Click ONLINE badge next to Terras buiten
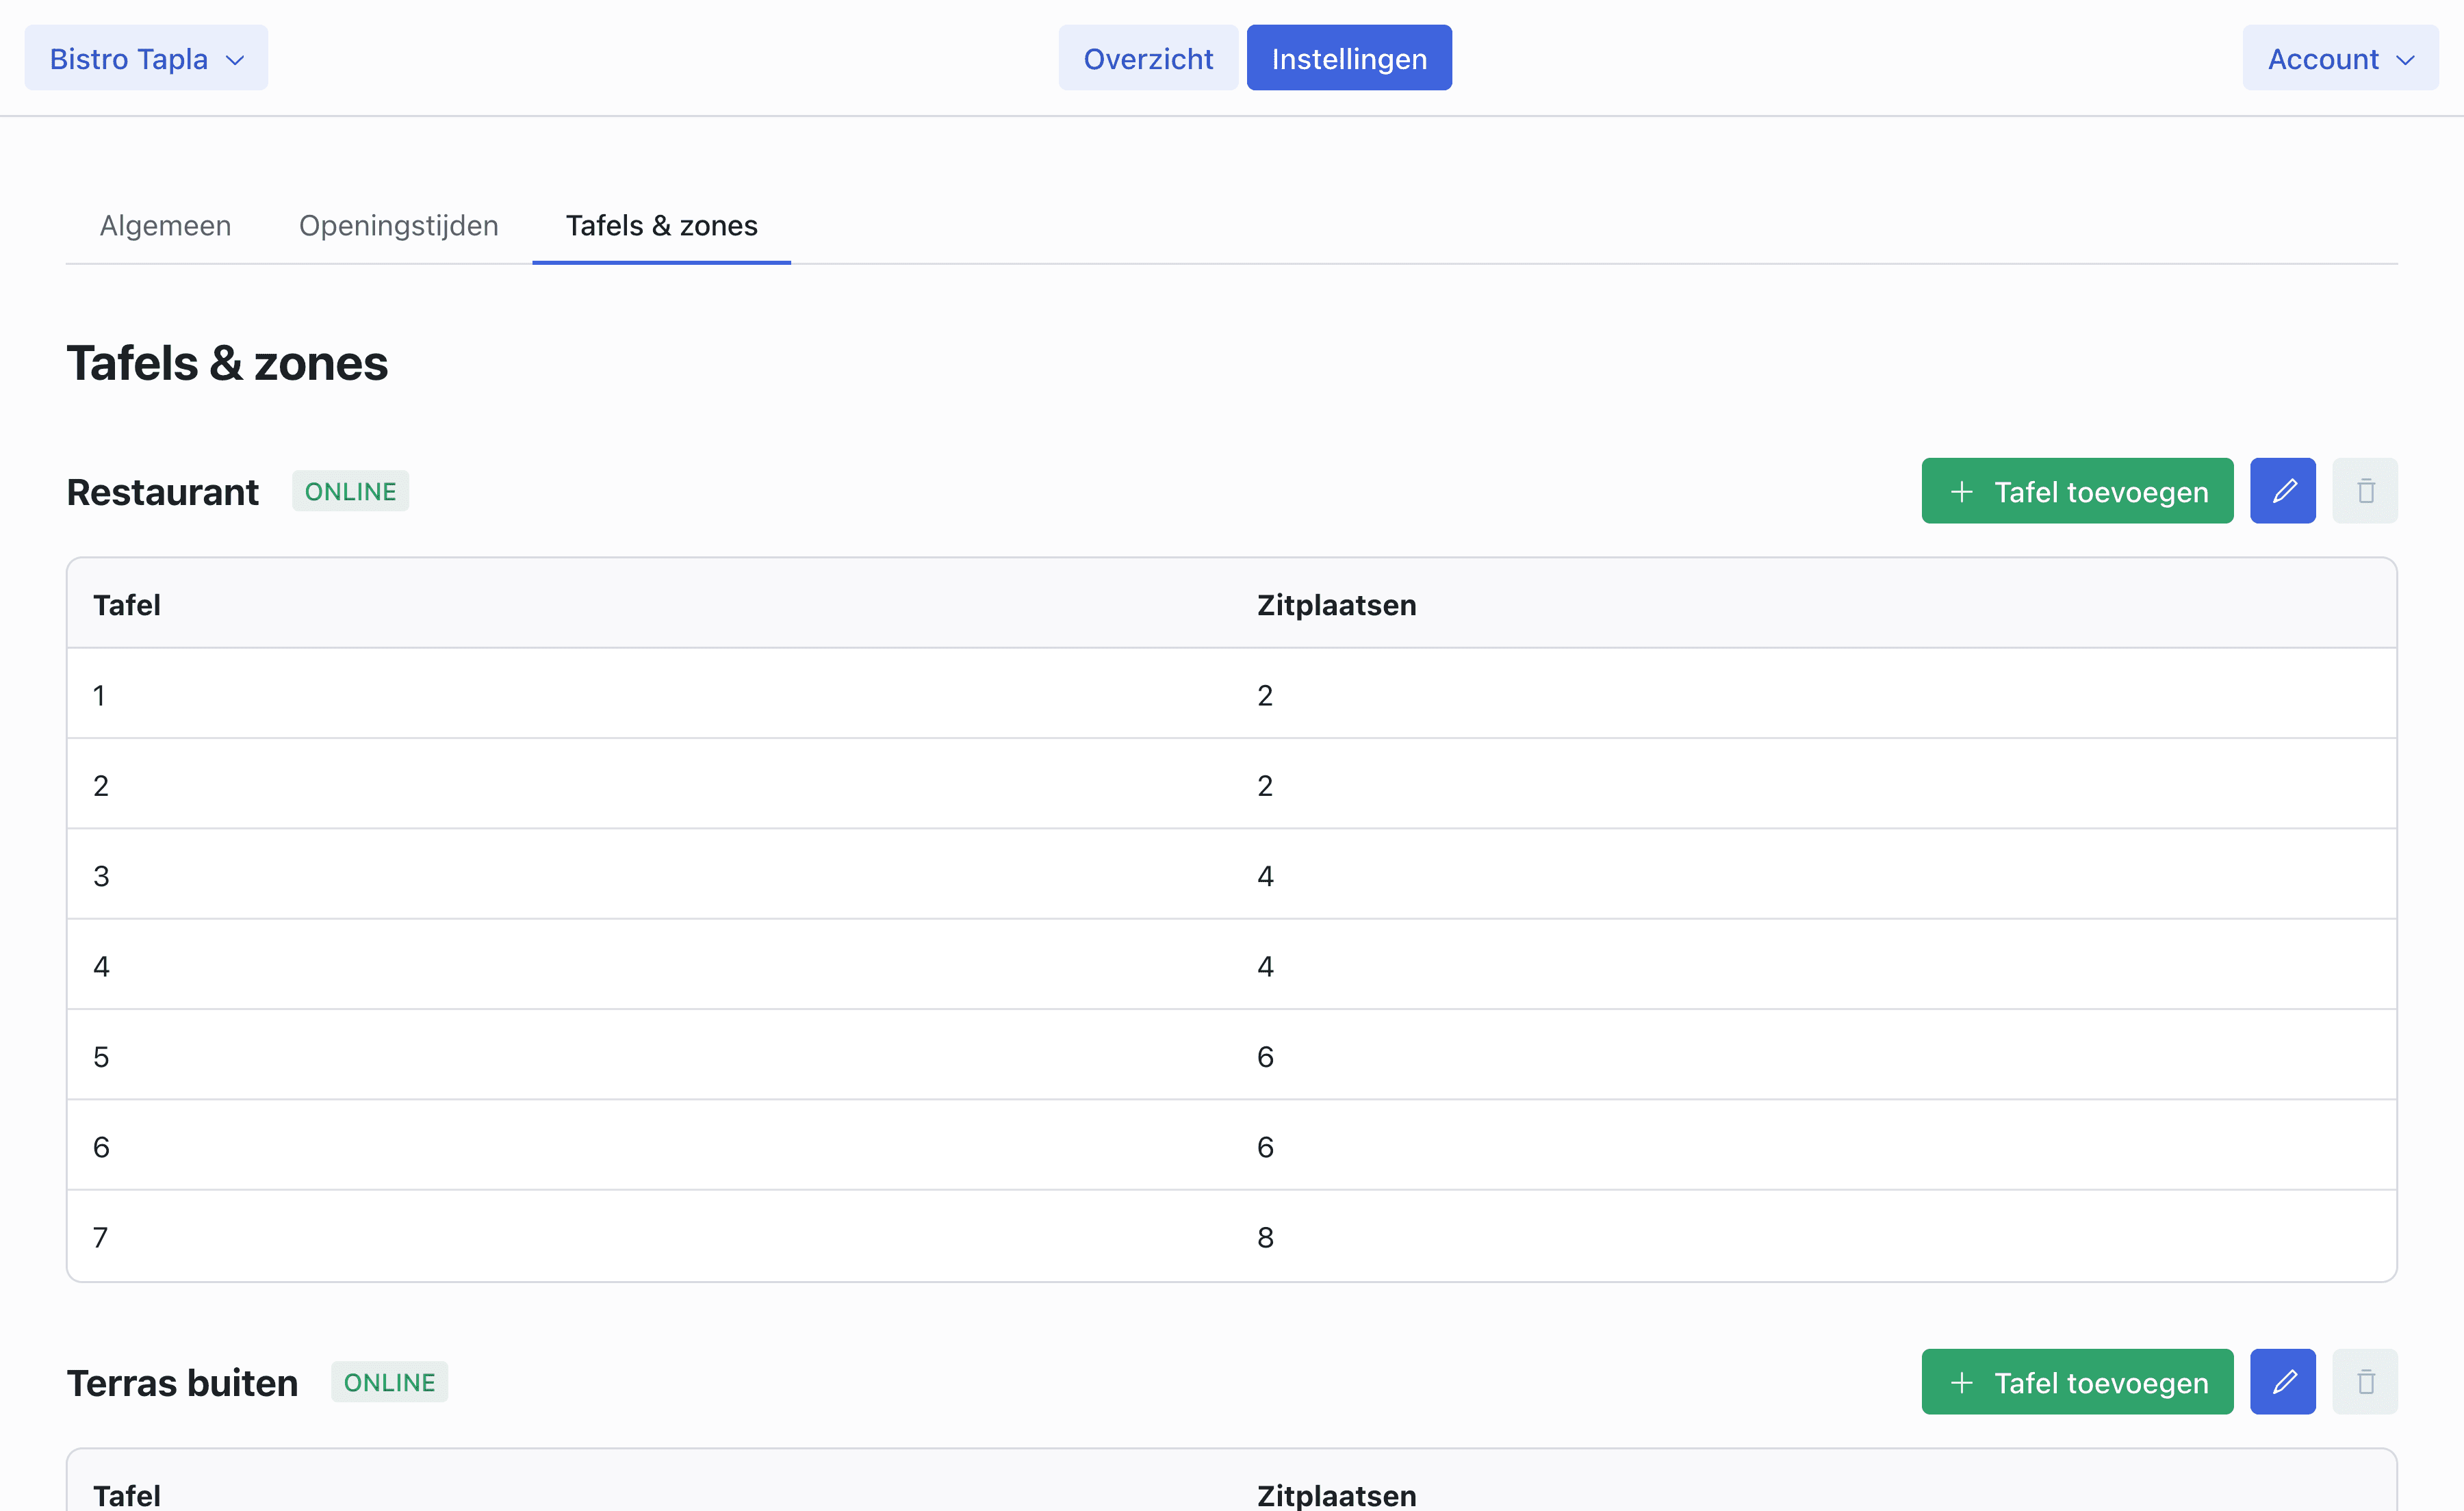2464x1511 pixels. [x=389, y=1382]
